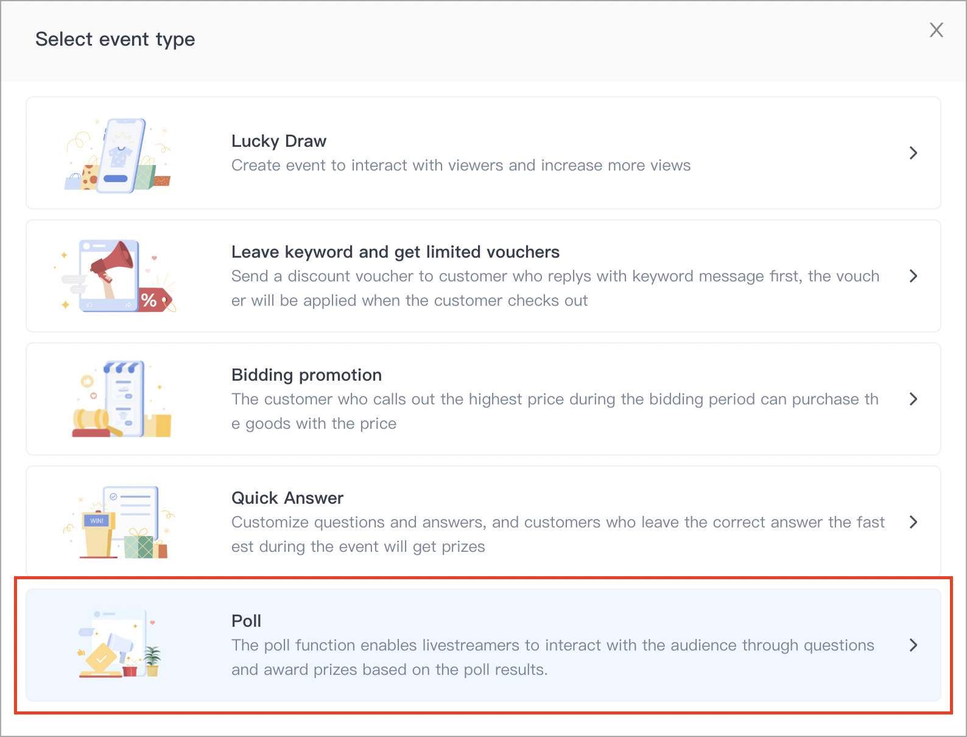Screen dimensions: 967x737
Task: Open Quick Answer using the right chevron
Action: click(913, 522)
